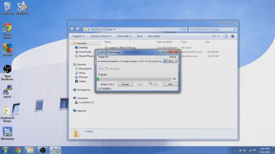
Task: Click Burn in the Explorer toolbar
Action: coord(140,36)
